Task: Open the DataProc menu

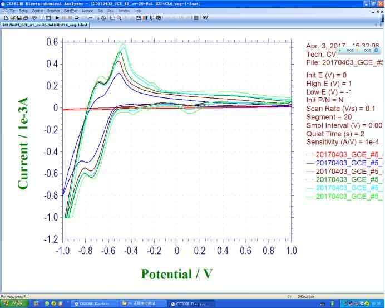Action: (x=71, y=11)
